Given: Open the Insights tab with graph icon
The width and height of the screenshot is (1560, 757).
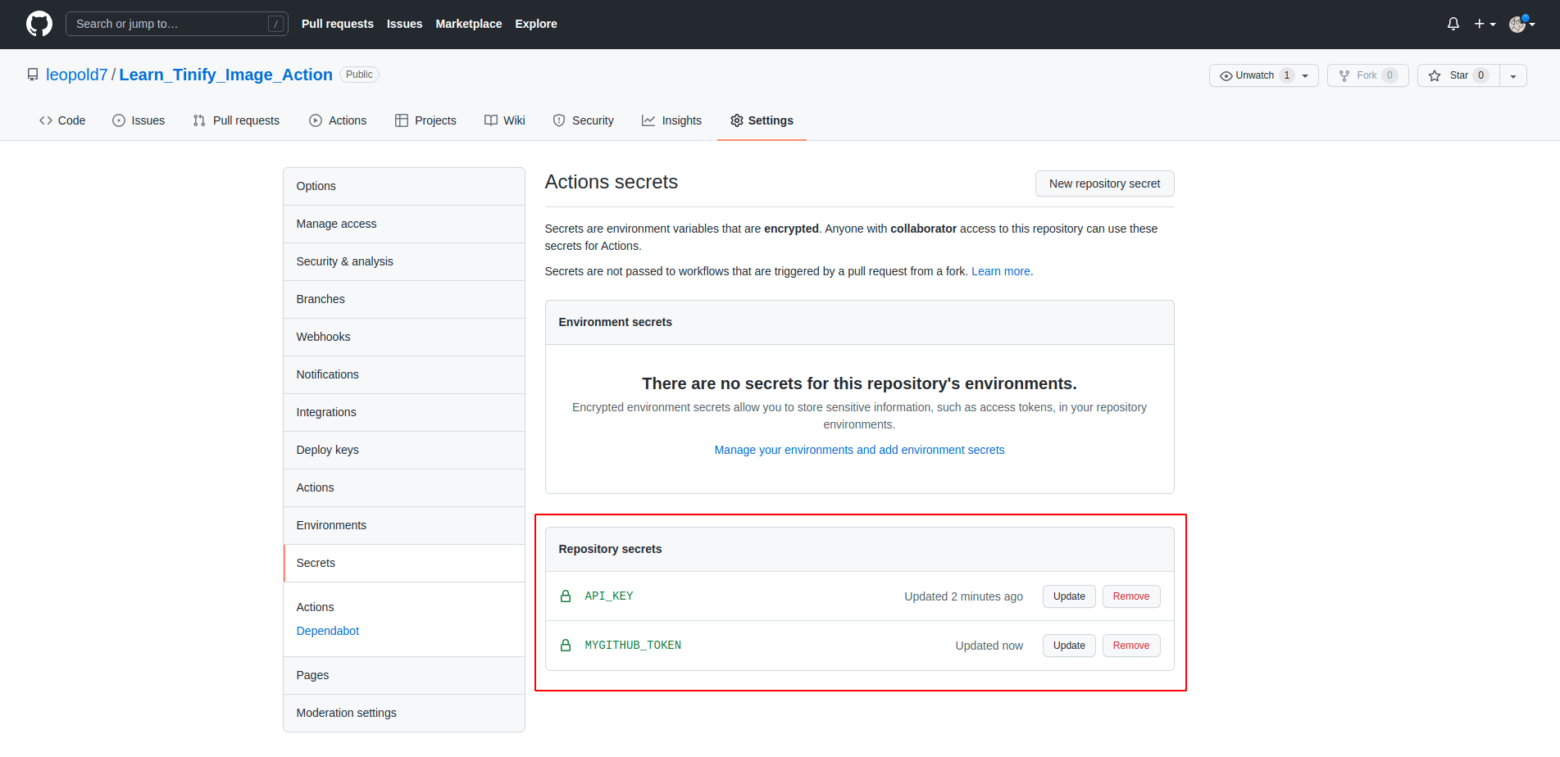Looking at the screenshot, I should [671, 120].
